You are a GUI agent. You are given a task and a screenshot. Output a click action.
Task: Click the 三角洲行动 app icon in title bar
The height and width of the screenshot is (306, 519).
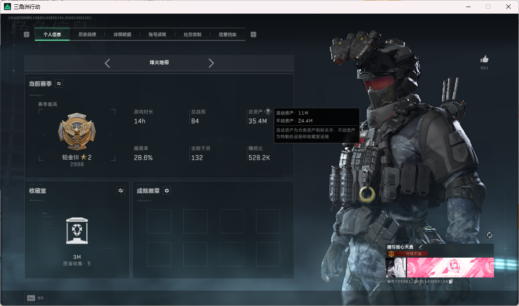tap(7, 7)
